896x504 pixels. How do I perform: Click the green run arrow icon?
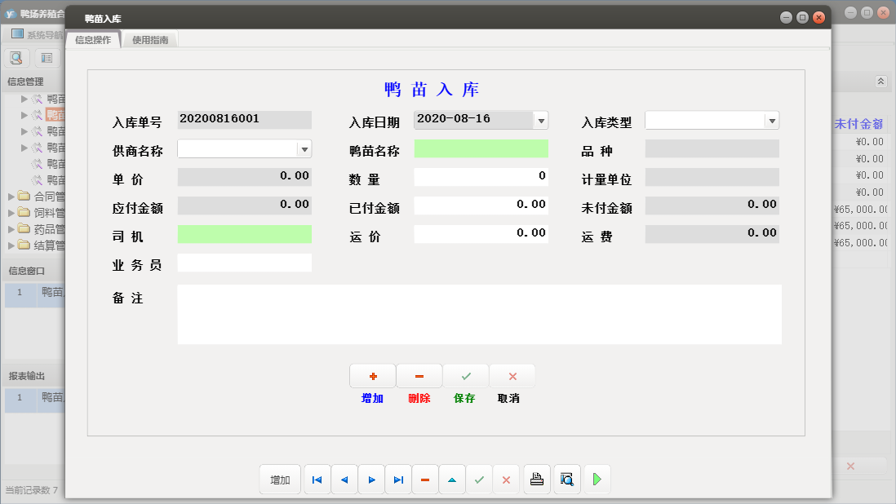[x=597, y=480]
